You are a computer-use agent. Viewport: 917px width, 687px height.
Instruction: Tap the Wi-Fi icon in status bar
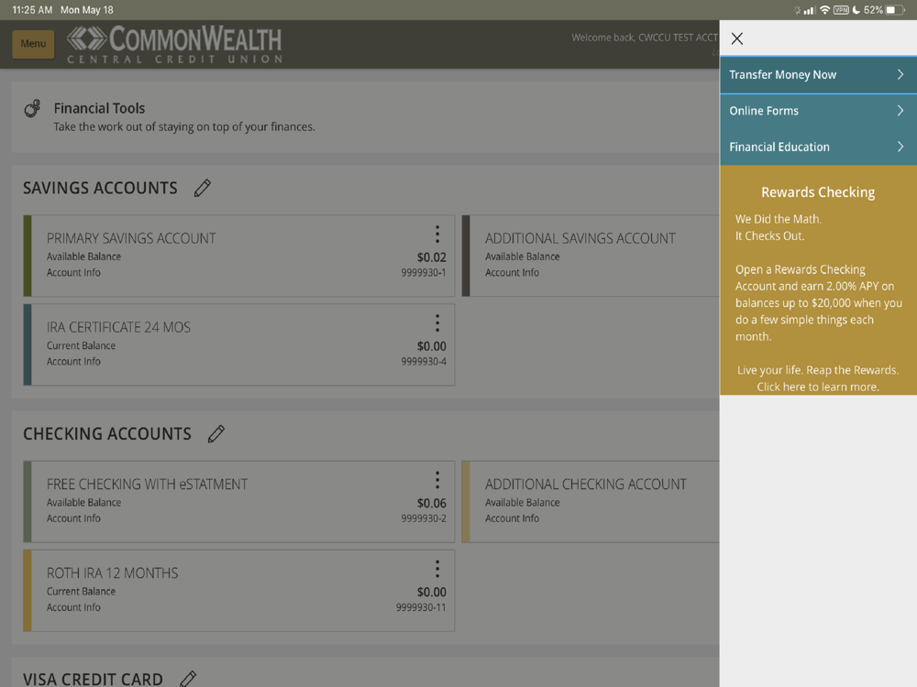point(824,10)
